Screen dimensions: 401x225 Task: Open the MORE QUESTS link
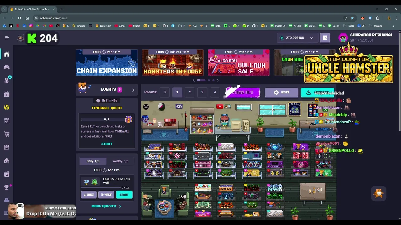(106, 206)
